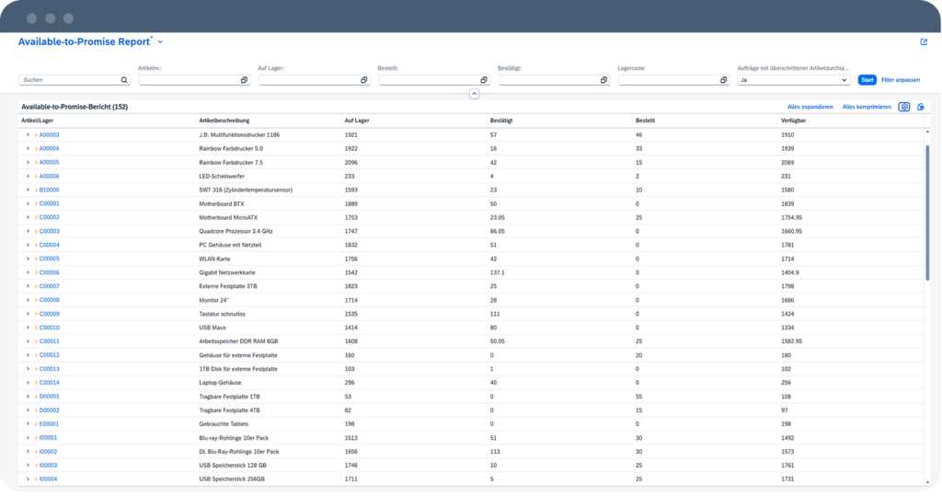Open article link D00002
Image resolution: width=942 pixels, height=496 pixels.
(x=50, y=410)
